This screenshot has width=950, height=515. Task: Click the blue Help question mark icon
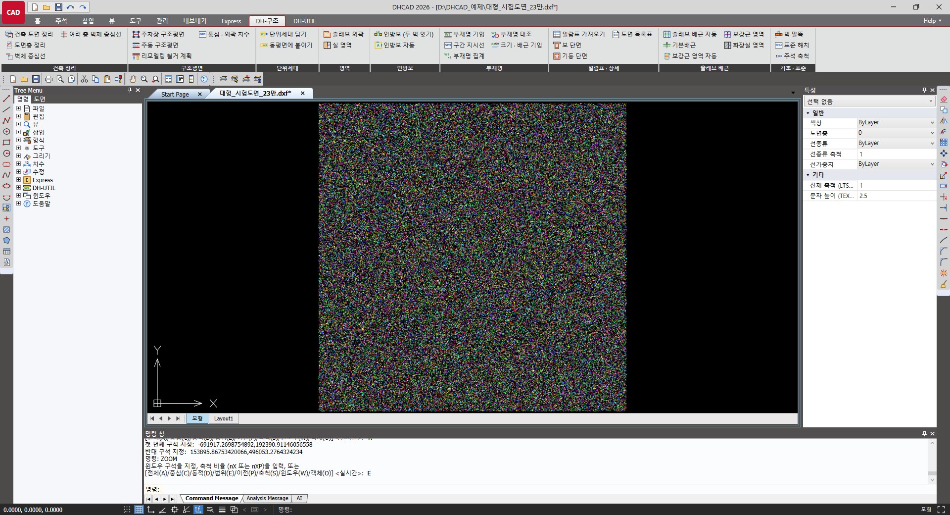coord(204,79)
